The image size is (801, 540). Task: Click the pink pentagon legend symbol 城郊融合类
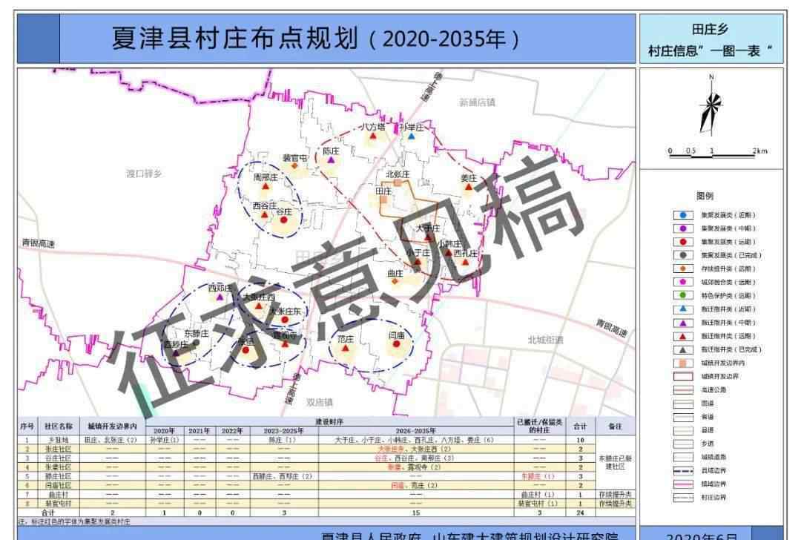(683, 282)
